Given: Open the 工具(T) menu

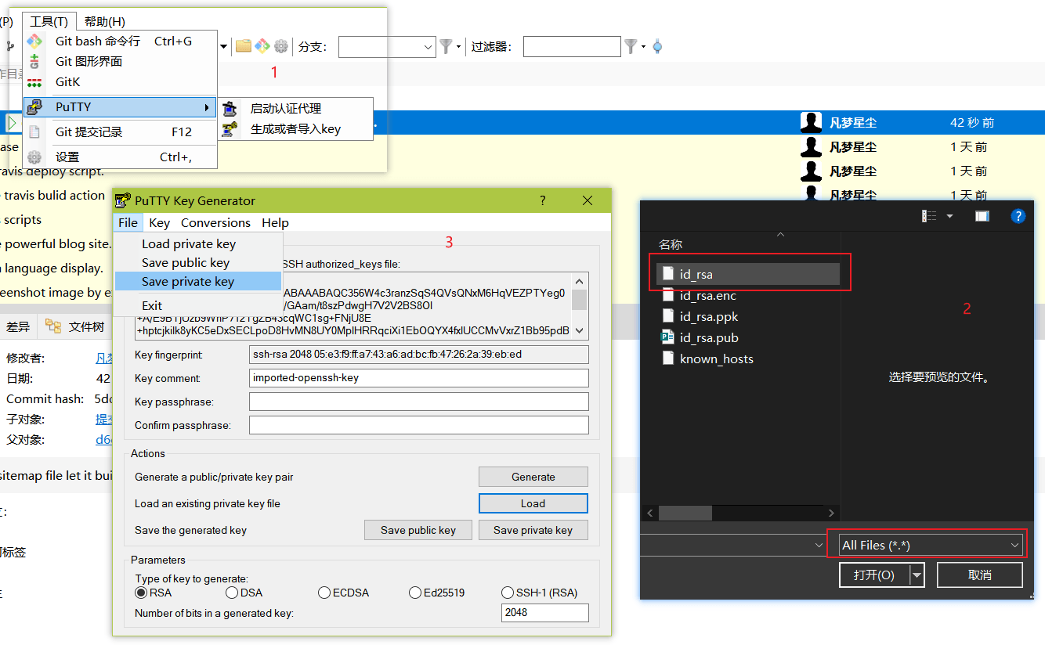Looking at the screenshot, I should click(49, 21).
